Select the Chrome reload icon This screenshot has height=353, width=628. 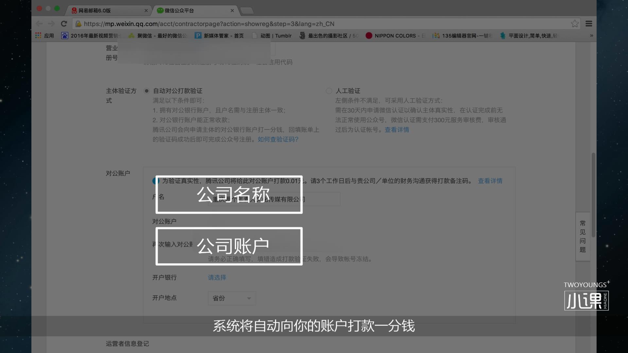(x=64, y=24)
